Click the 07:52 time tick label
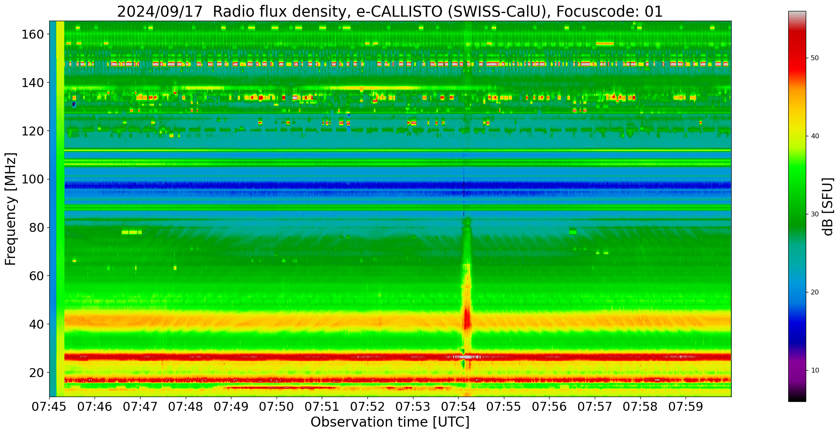This screenshot has height=434, width=840. click(368, 407)
